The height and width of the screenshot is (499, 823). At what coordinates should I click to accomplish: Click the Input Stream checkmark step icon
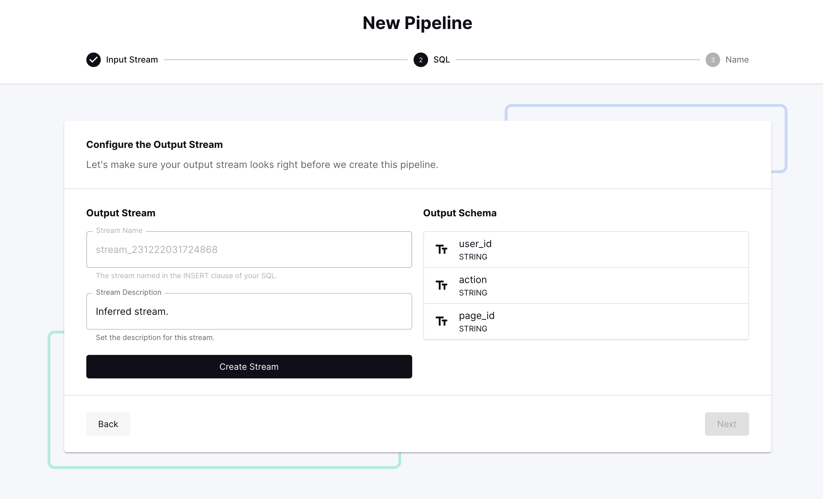tap(94, 60)
